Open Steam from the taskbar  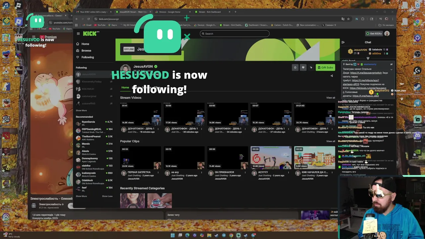pos(216,235)
